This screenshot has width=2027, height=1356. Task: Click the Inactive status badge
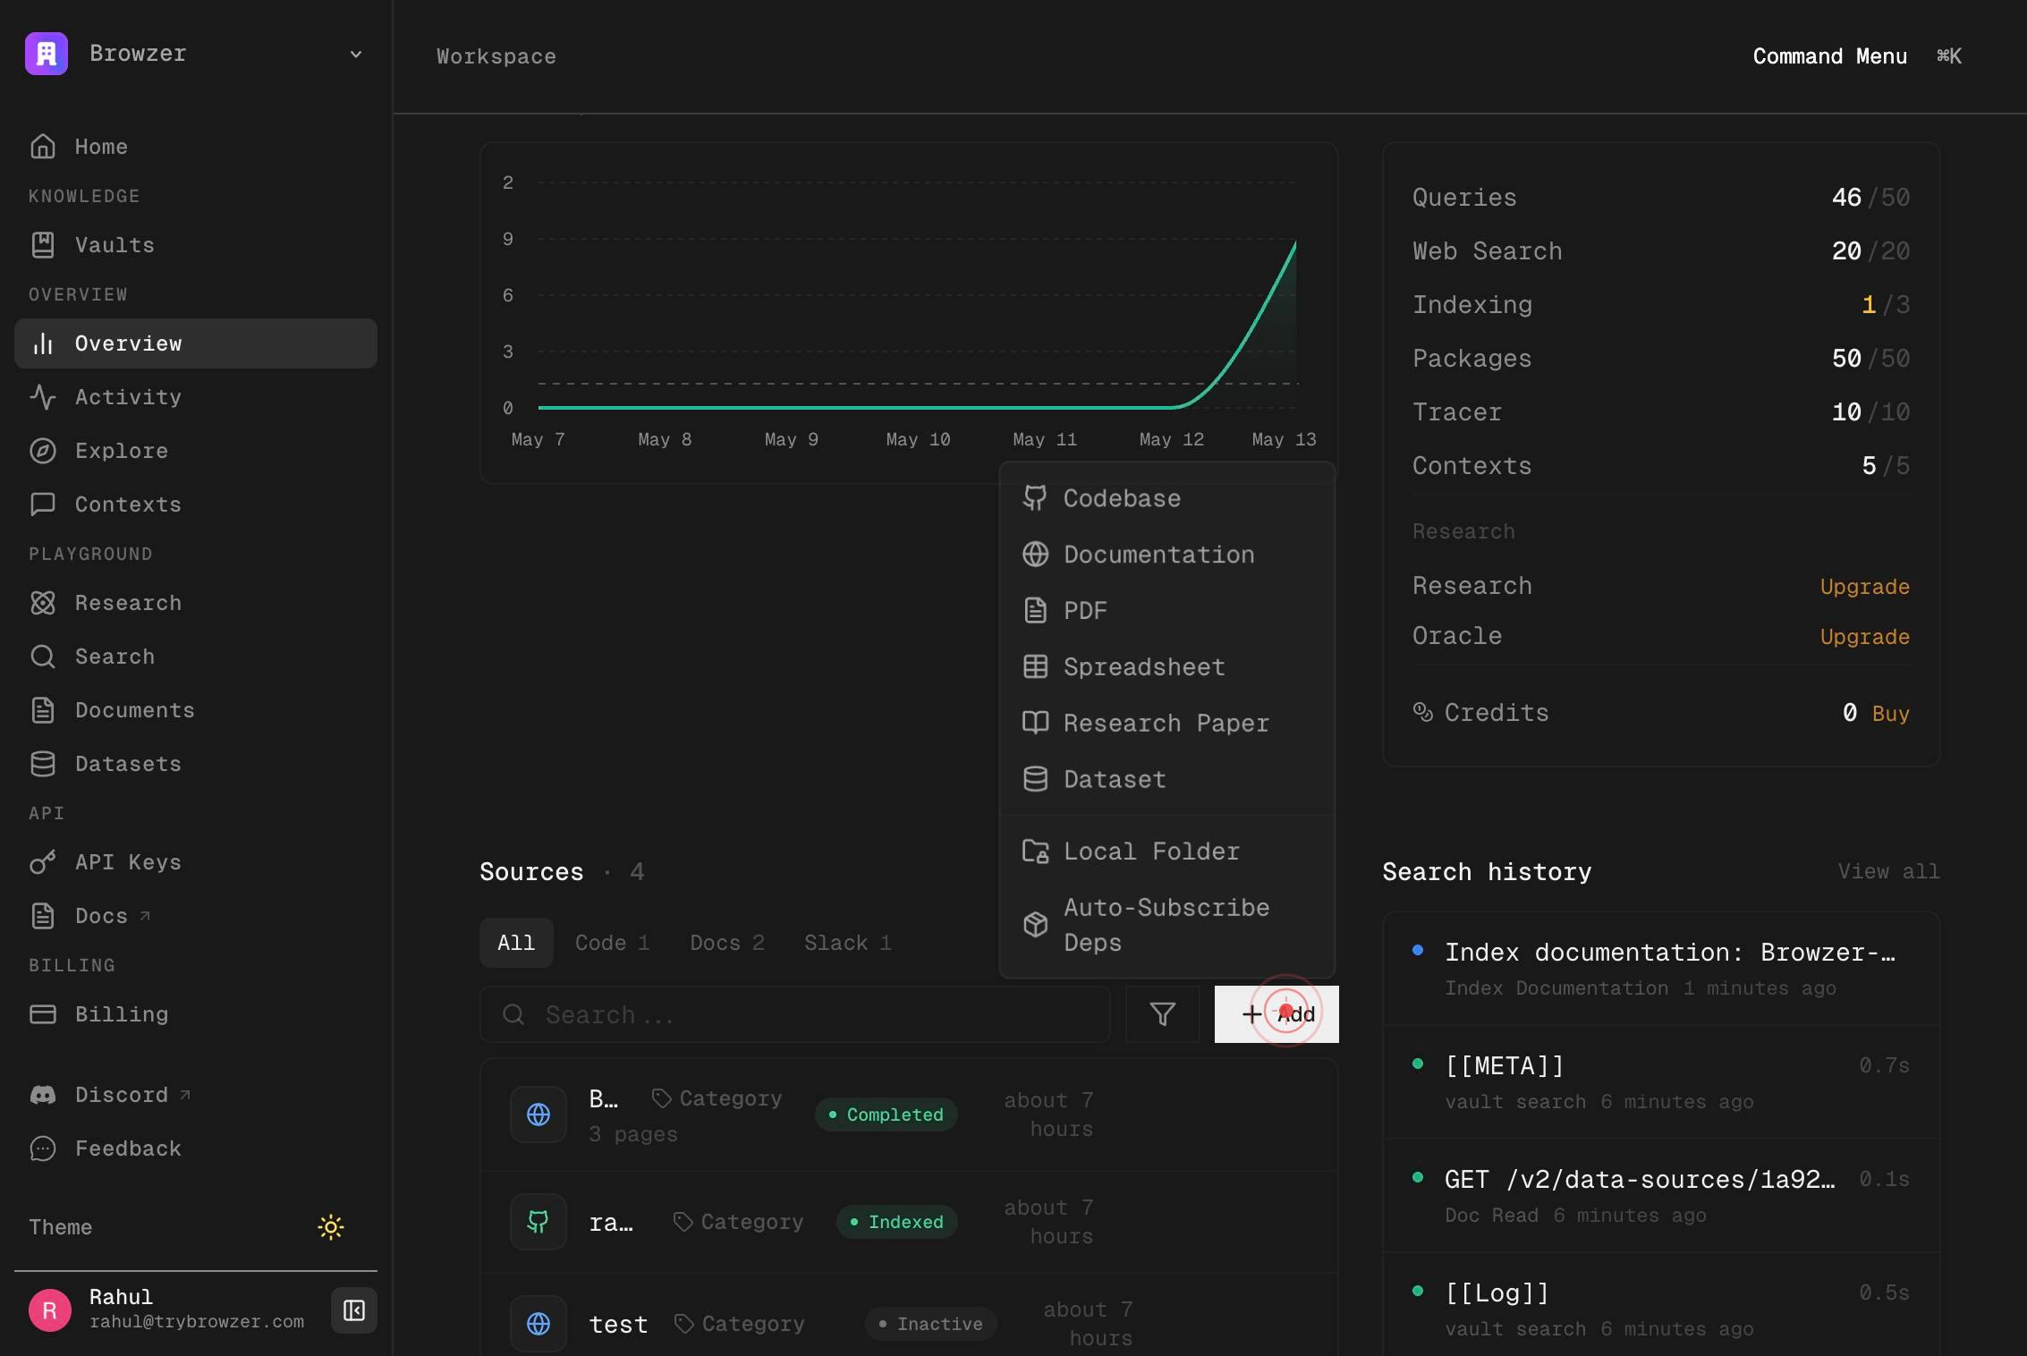tap(931, 1324)
